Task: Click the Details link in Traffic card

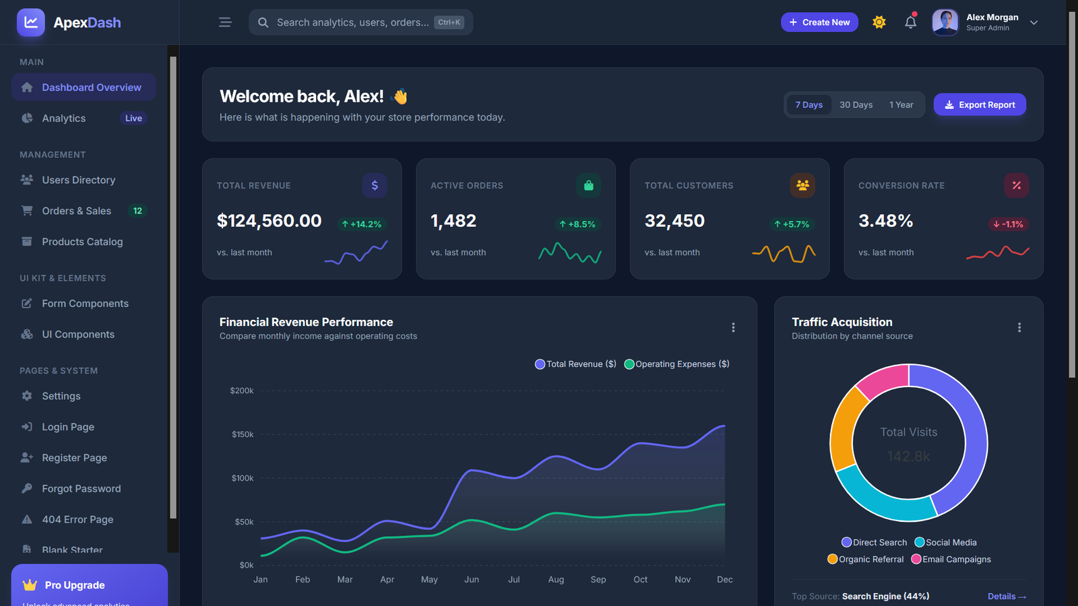Action: (1007, 596)
